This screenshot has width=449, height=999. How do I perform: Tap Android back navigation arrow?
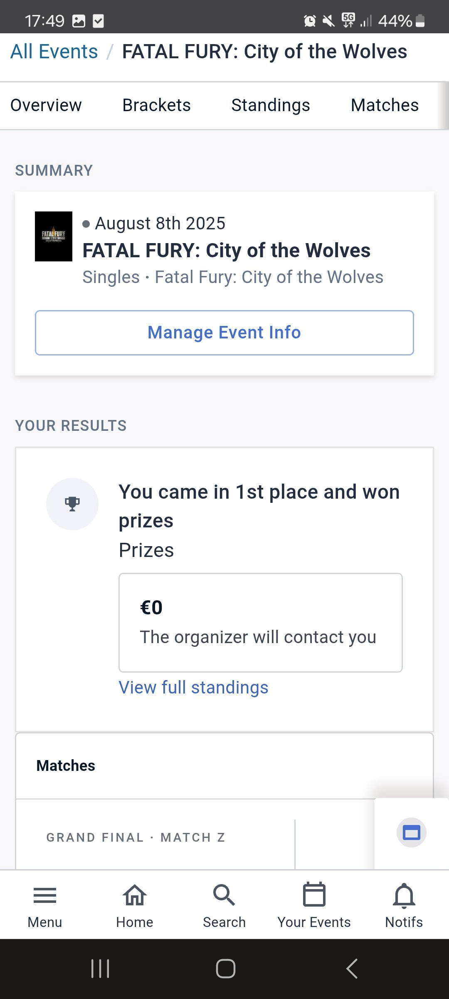(352, 969)
